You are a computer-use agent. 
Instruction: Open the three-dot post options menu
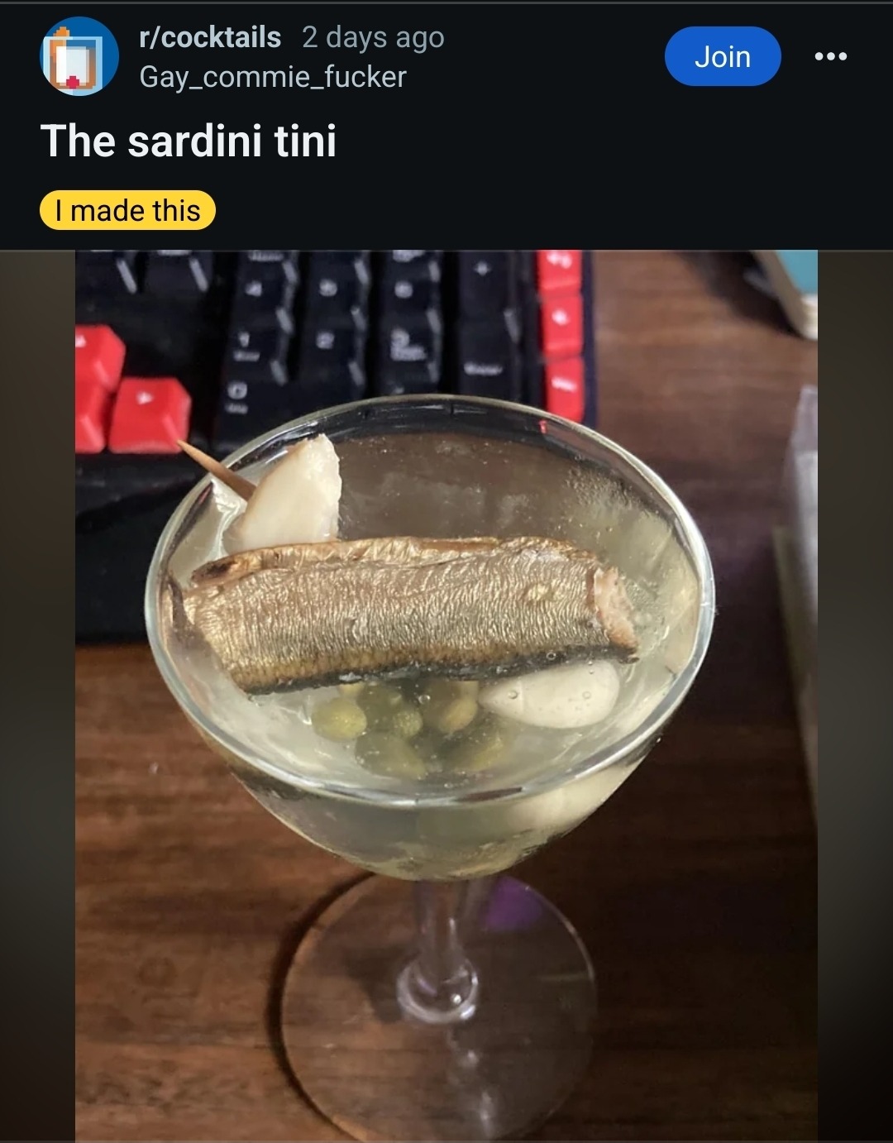coord(830,56)
